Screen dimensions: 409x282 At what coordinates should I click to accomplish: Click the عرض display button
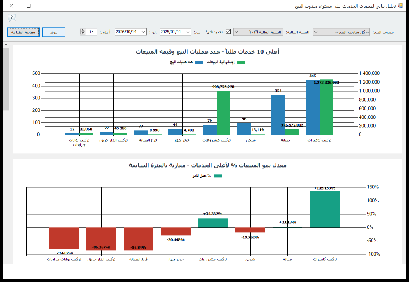pyautogui.click(x=54, y=32)
